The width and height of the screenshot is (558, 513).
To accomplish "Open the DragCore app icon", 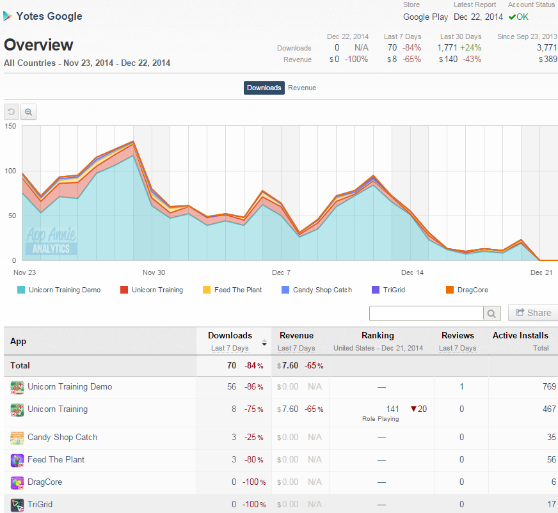I will tap(17, 483).
